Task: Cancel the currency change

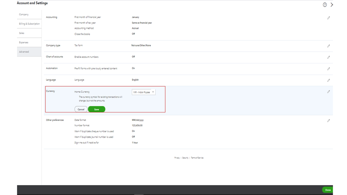Action: click(x=81, y=109)
